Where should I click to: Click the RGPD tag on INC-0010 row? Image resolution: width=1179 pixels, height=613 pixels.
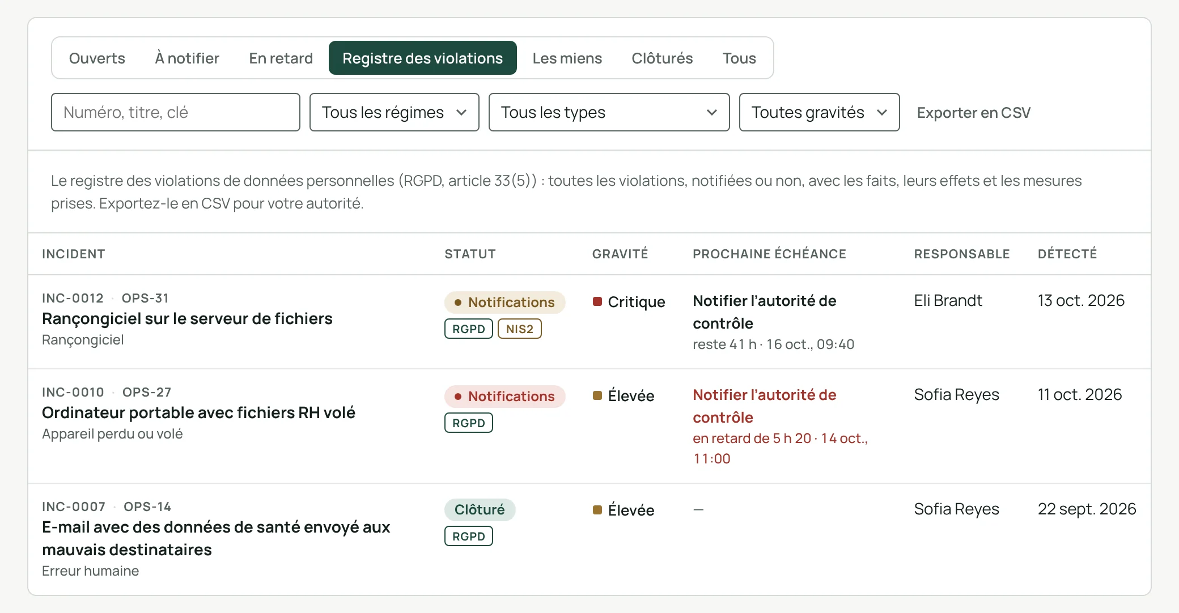pos(468,423)
